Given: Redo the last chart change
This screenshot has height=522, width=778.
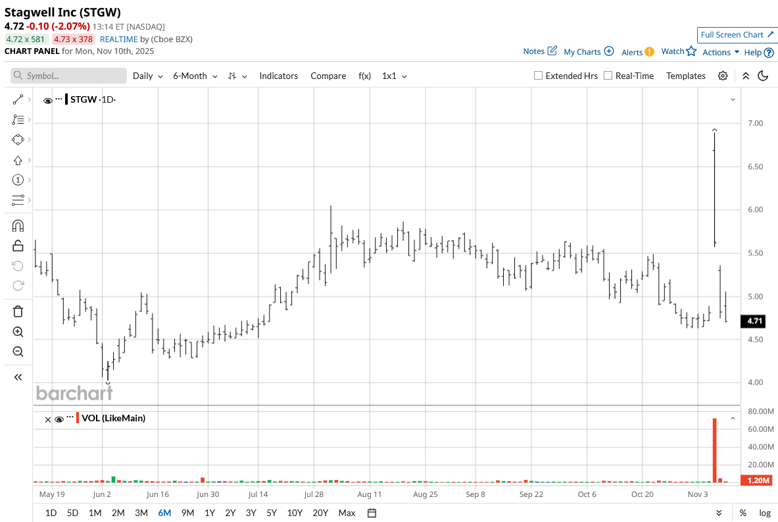Looking at the screenshot, I should point(18,286).
